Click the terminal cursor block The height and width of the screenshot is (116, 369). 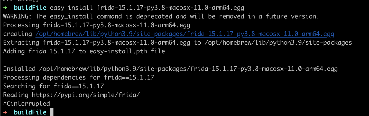(51, 112)
